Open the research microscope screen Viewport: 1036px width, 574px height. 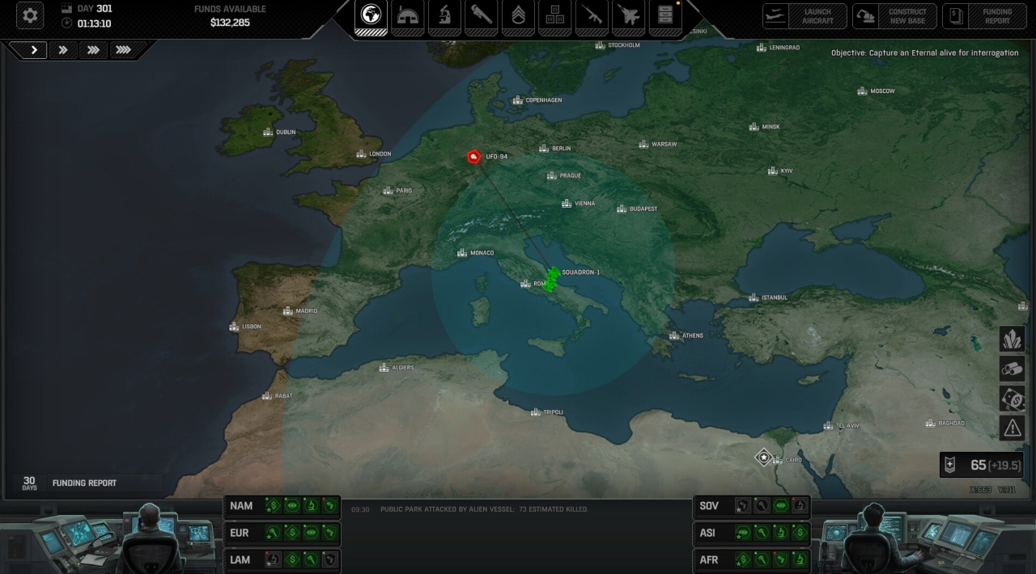tap(444, 16)
